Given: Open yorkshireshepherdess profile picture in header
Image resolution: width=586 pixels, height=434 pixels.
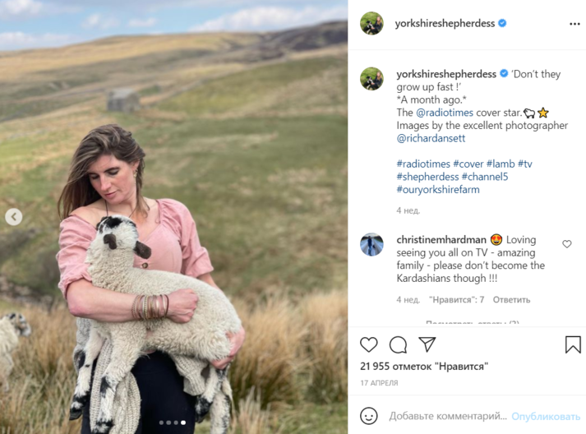Looking at the screenshot, I should (371, 23).
